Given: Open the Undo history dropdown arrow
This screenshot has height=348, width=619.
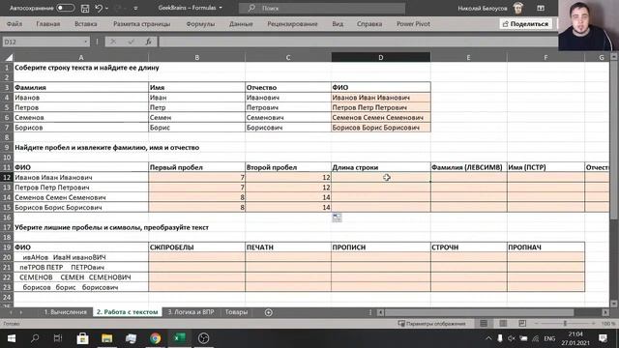Looking at the screenshot, I should [106, 8].
